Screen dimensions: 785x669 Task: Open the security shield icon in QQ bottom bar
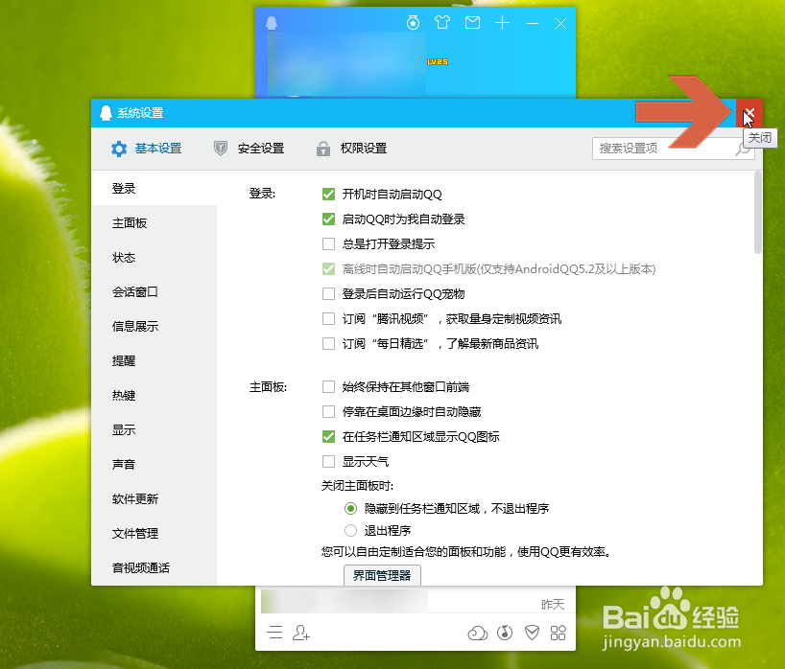532,633
